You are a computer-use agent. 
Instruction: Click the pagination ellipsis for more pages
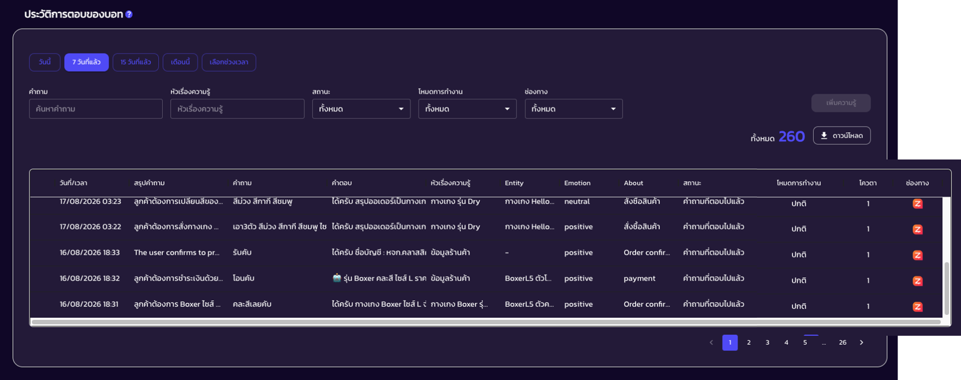point(824,343)
